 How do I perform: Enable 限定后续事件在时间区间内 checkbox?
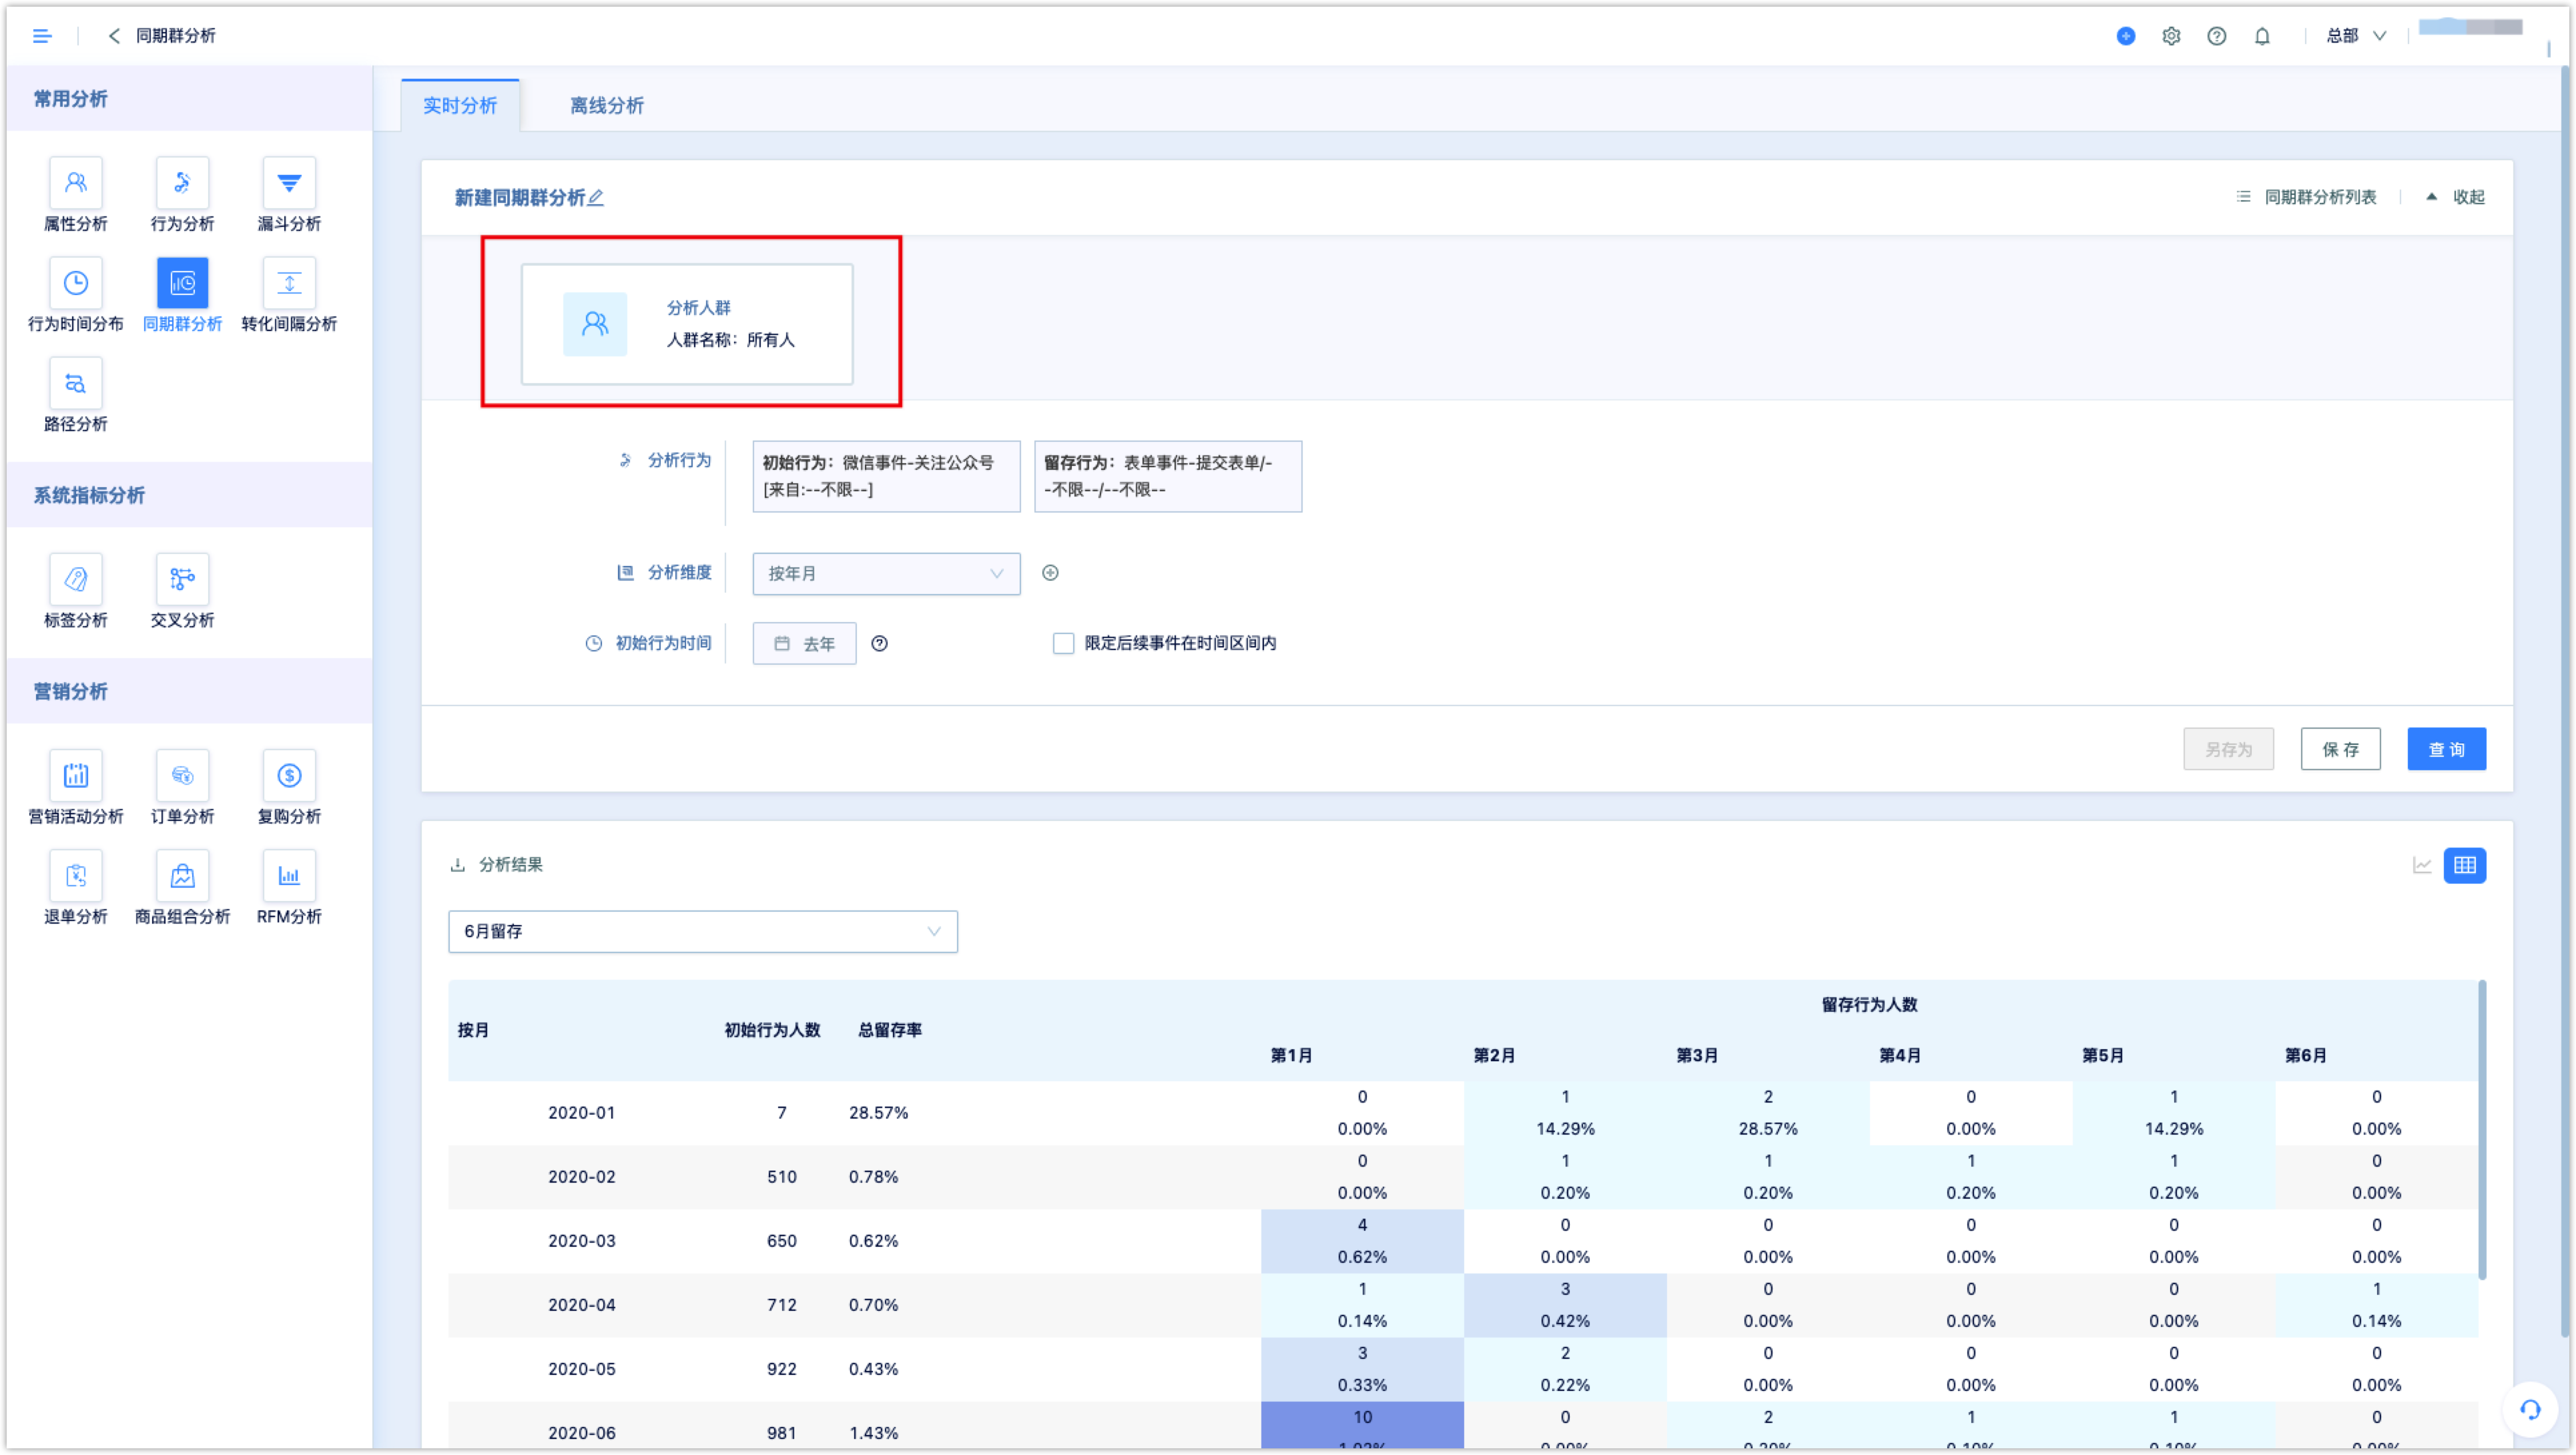(x=1063, y=643)
